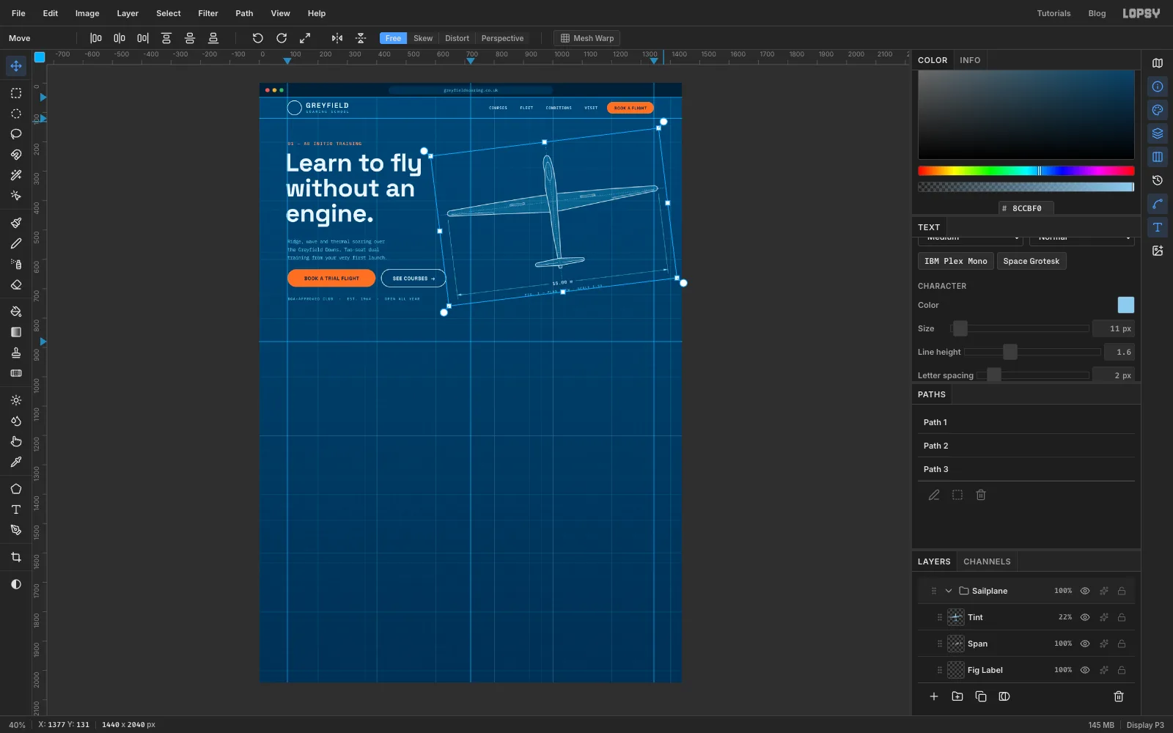This screenshot has width=1173, height=733.
Task: Open the Layer menu
Action: pyautogui.click(x=128, y=13)
